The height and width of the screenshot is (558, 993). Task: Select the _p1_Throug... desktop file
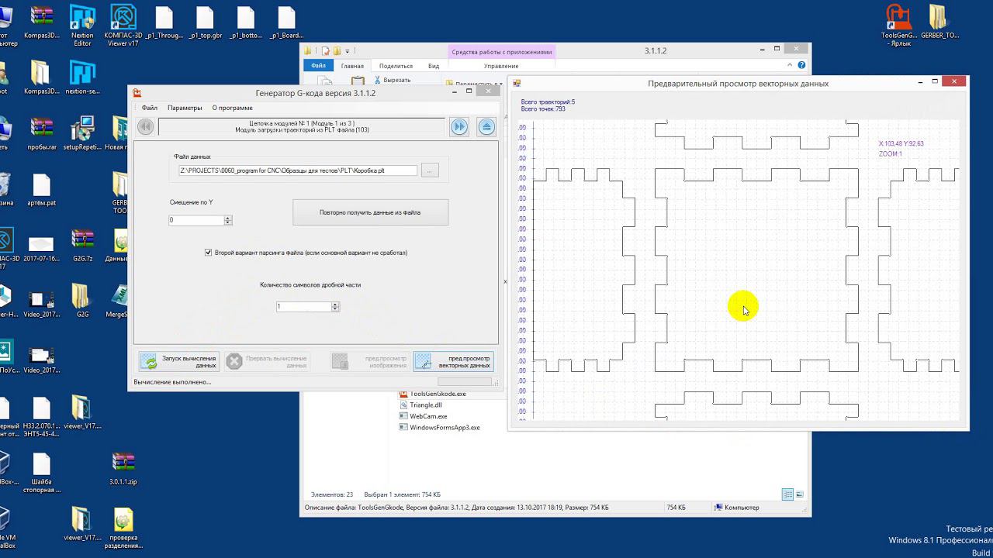164,22
